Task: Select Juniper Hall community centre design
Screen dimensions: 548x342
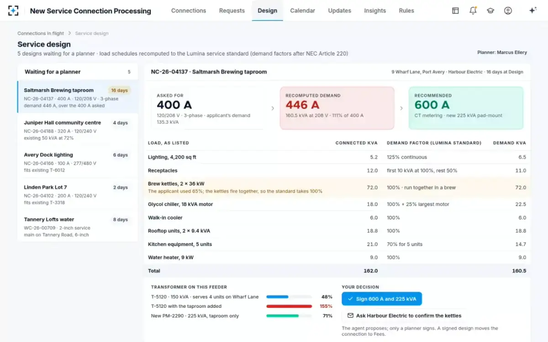Action: pyautogui.click(x=78, y=130)
